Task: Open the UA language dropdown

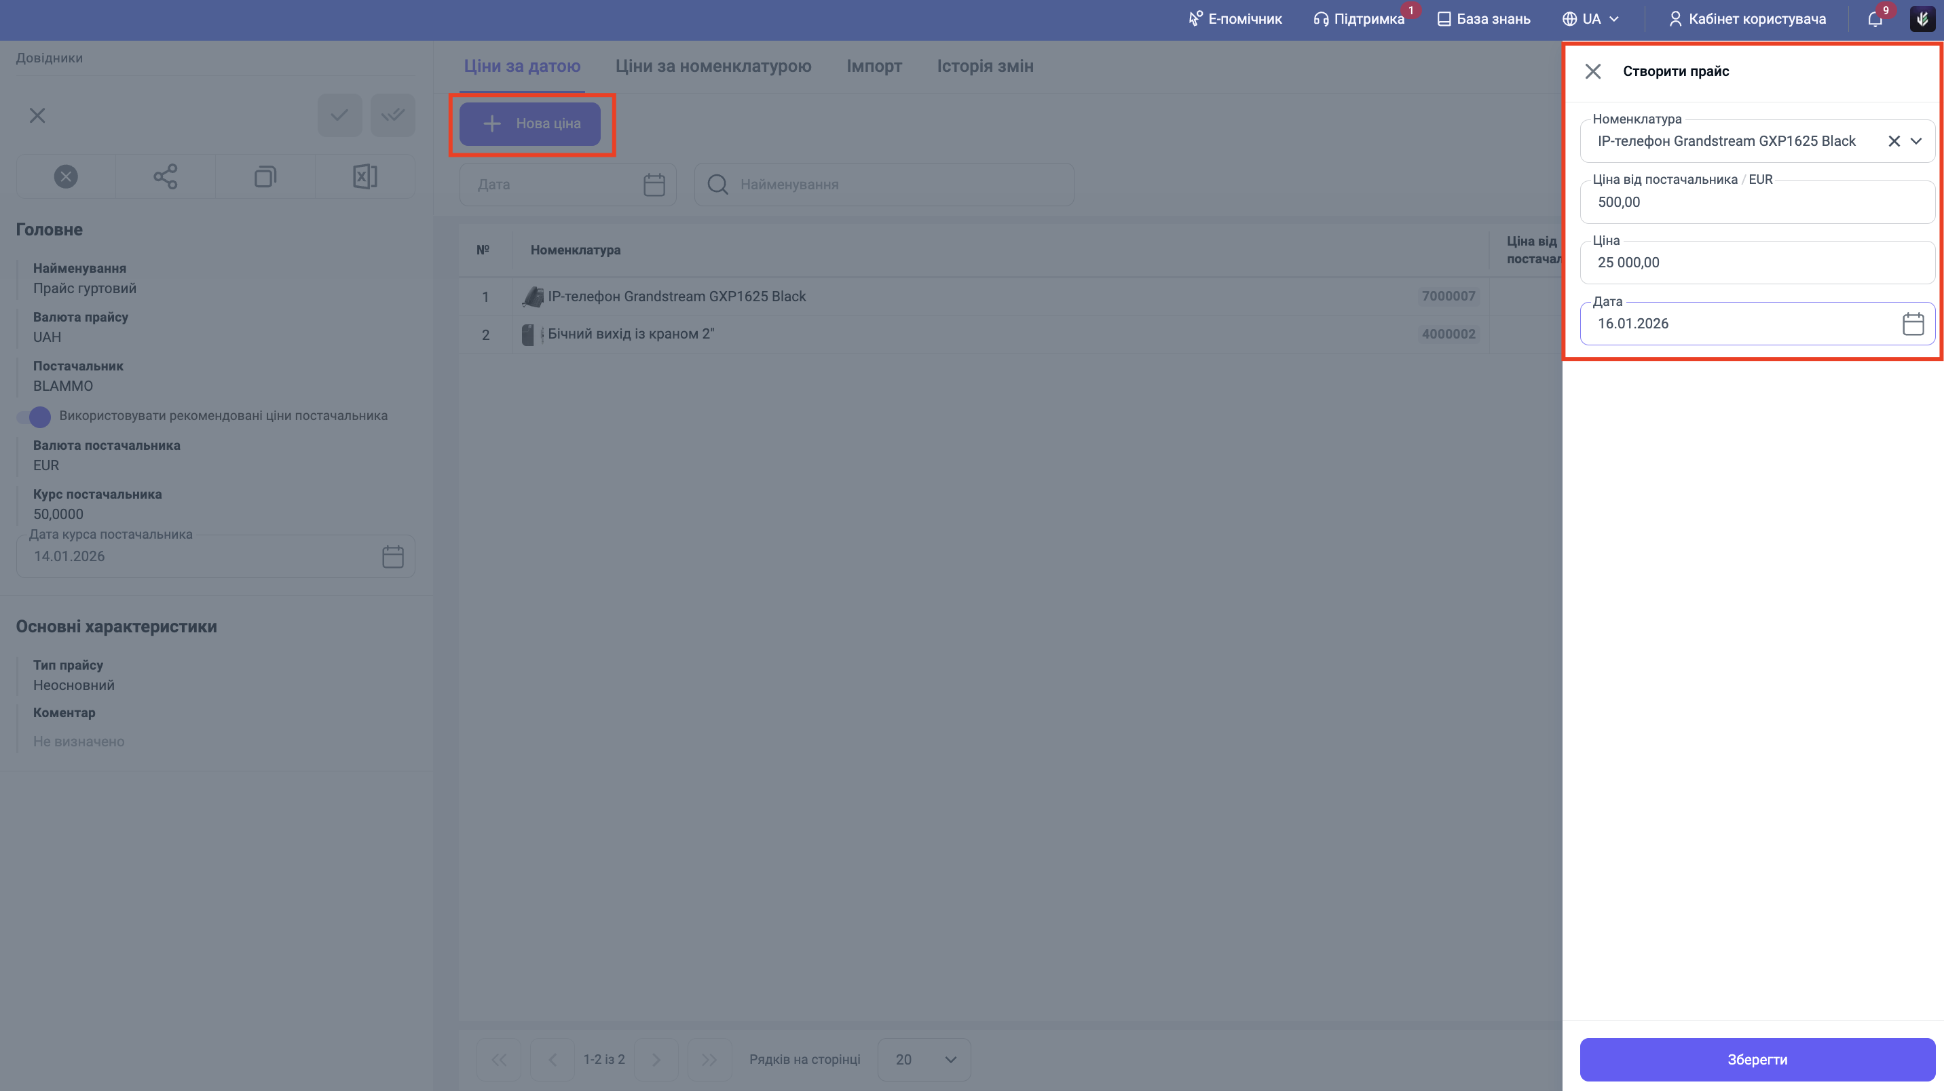Action: tap(1591, 19)
